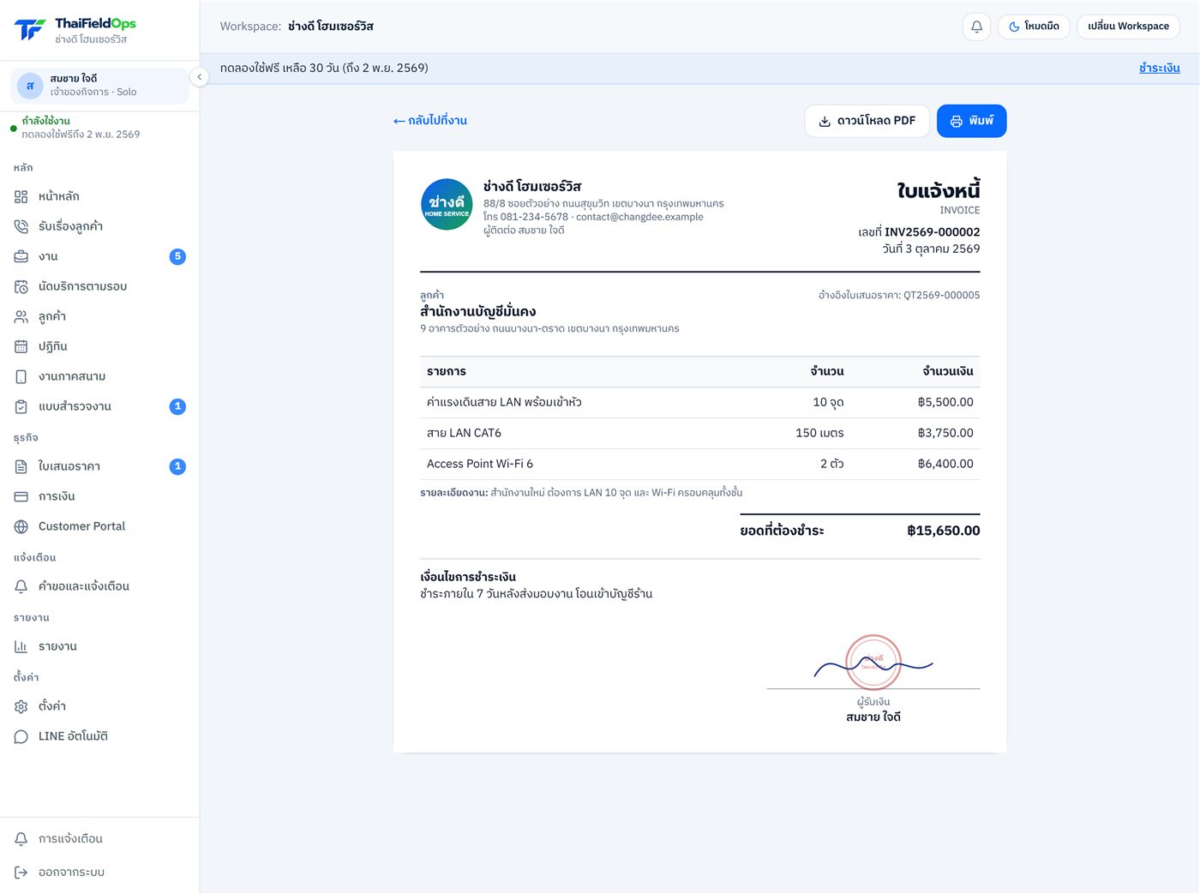Click ดาวน์โหลด PDF button
The image size is (1200, 894).
867,121
